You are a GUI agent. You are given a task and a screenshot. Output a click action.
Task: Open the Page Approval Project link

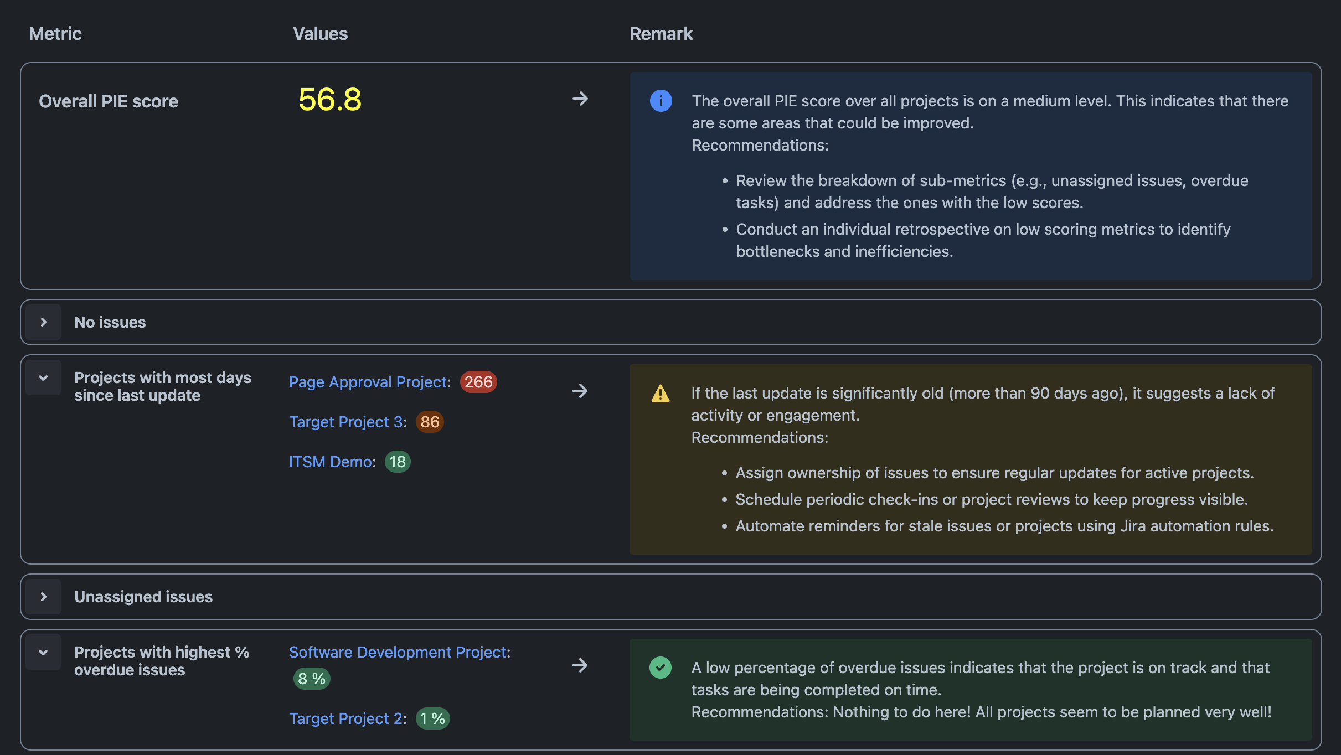(368, 382)
